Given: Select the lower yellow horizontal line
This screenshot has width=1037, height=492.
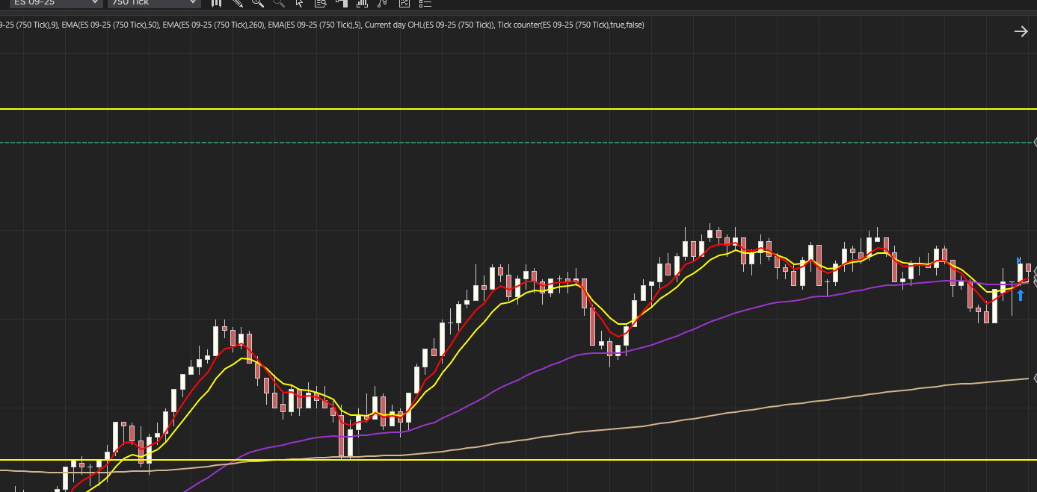Looking at the screenshot, I should [518, 460].
